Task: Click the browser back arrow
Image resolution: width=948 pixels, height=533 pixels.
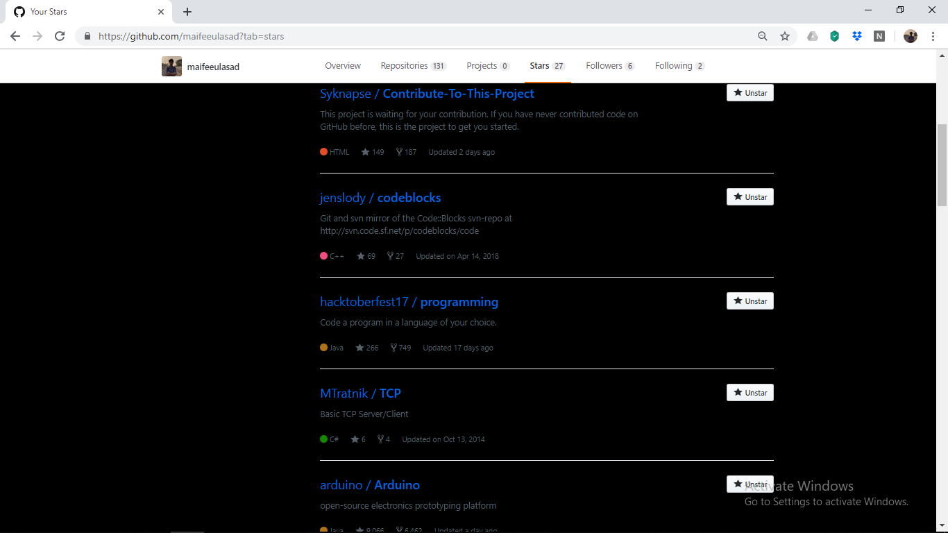Action: click(x=15, y=36)
